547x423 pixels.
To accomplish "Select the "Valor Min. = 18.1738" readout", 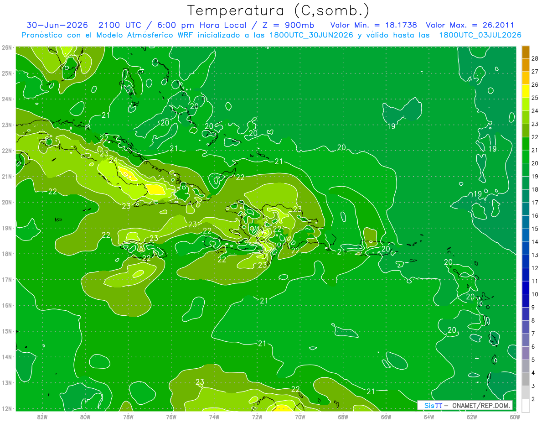I will pos(373,25).
